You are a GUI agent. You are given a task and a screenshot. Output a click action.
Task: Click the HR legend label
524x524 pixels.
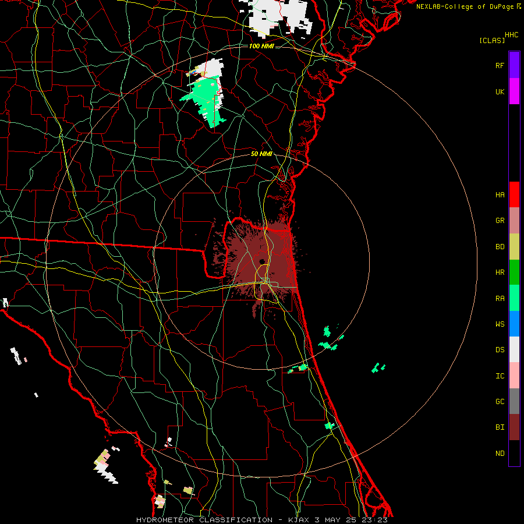(x=500, y=272)
